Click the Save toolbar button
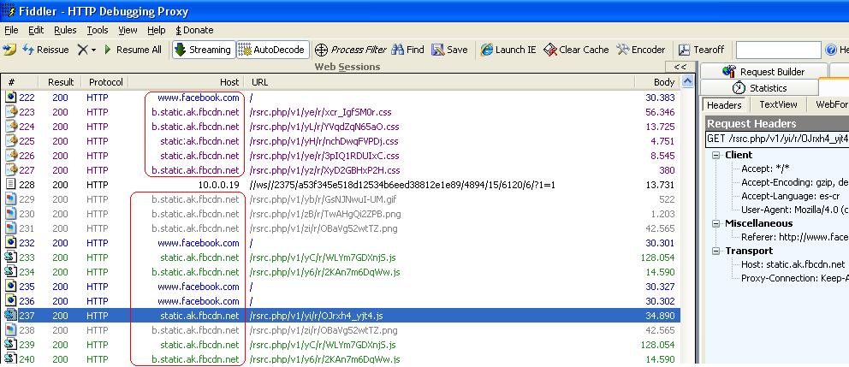This screenshot has height=367, width=849. click(x=449, y=50)
